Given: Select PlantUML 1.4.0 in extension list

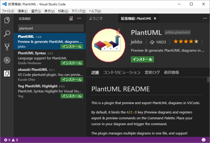Looking at the screenshot, I should pyautogui.click(x=50, y=41).
